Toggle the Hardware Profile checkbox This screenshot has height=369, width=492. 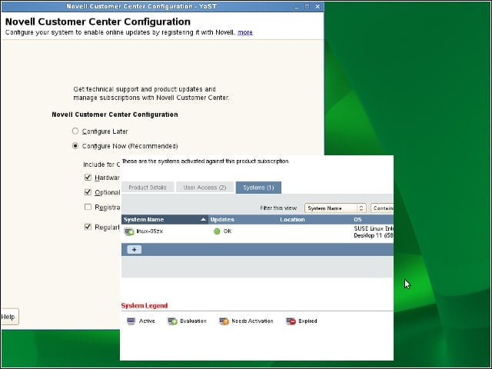[88, 178]
